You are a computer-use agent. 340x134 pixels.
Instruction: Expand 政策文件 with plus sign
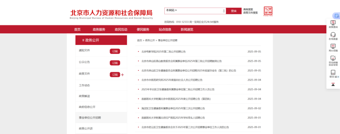click(123, 75)
